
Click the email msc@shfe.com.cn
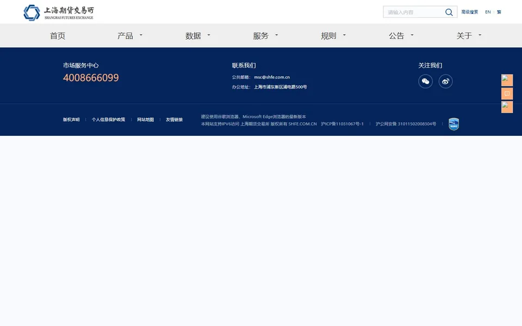pyautogui.click(x=272, y=77)
